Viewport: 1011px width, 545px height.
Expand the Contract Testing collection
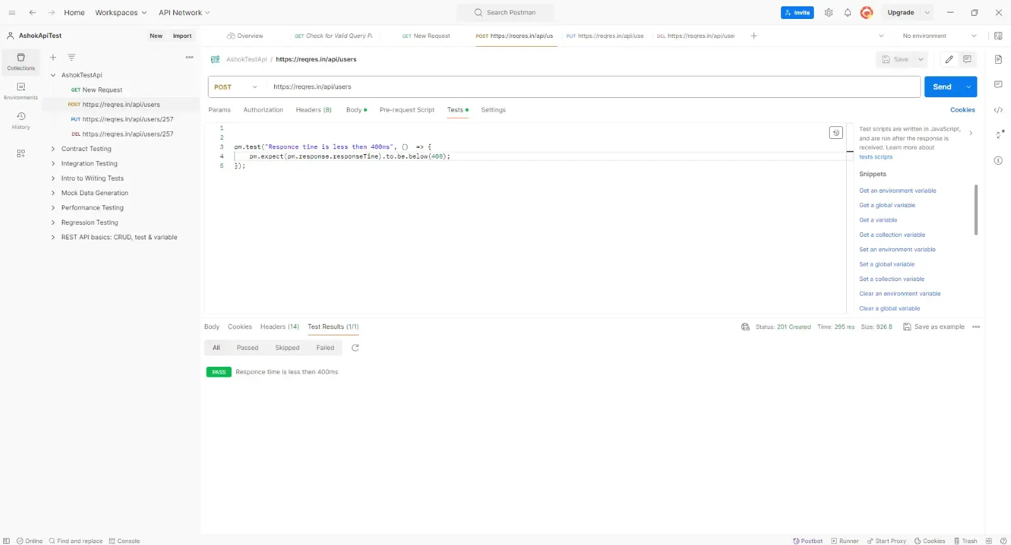53,149
